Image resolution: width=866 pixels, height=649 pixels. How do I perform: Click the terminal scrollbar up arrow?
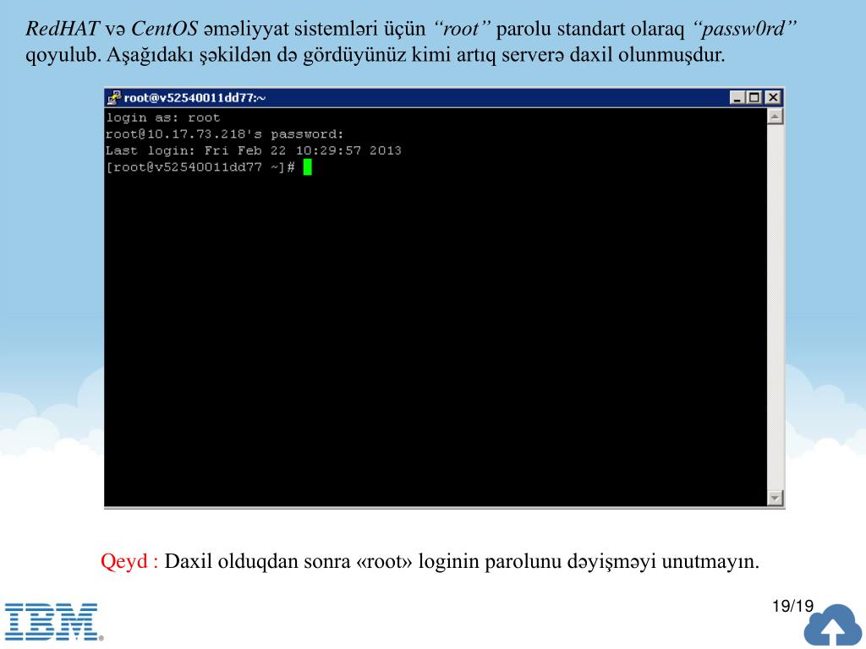coord(776,117)
